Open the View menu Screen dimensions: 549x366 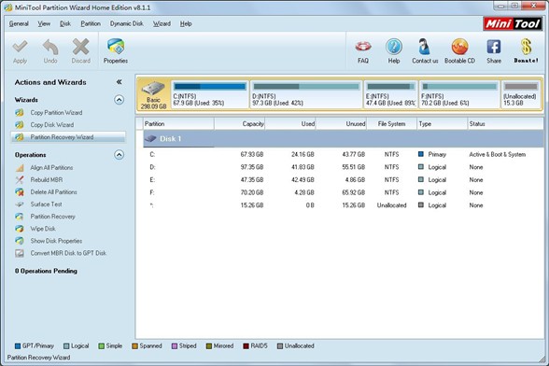click(44, 24)
